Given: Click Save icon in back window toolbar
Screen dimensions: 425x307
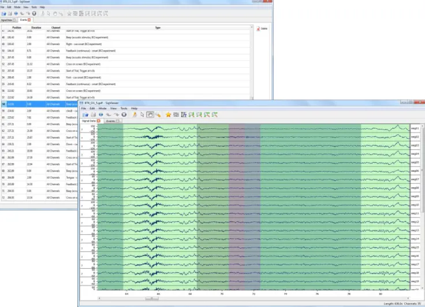Looking at the screenshot, I should (10, 13).
